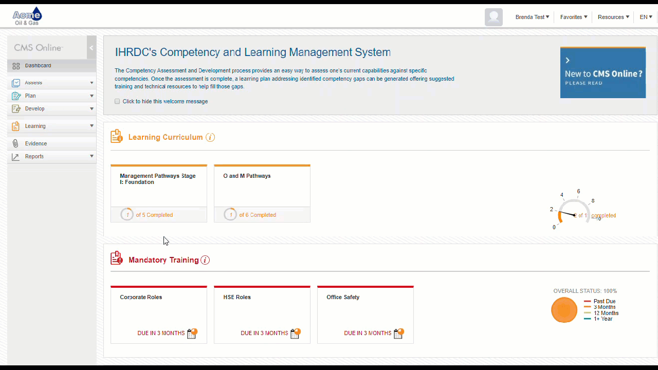Expand the Assess menu arrow
Image resolution: width=658 pixels, height=370 pixels.
click(x=92, y=83)
